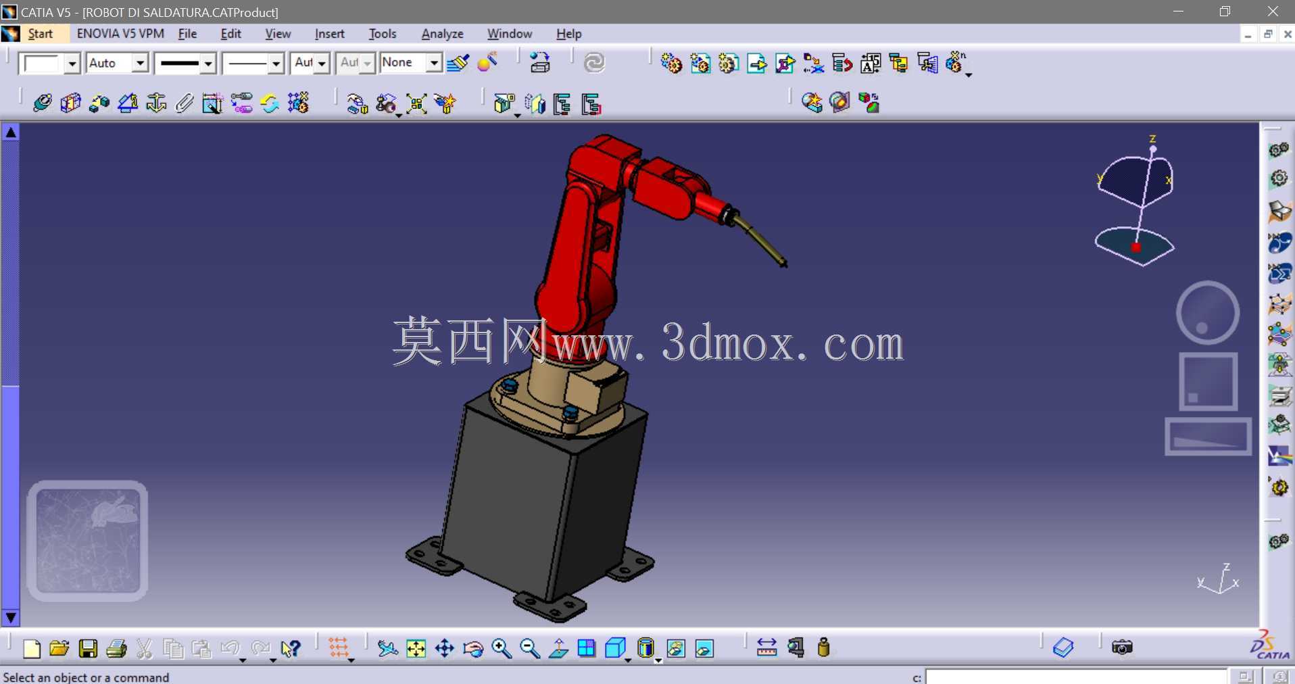
Task: Click the Angle Constraint icon
Action: coord(128,103)
